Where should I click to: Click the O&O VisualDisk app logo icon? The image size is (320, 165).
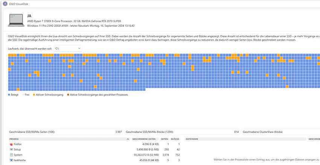[5, 4]
